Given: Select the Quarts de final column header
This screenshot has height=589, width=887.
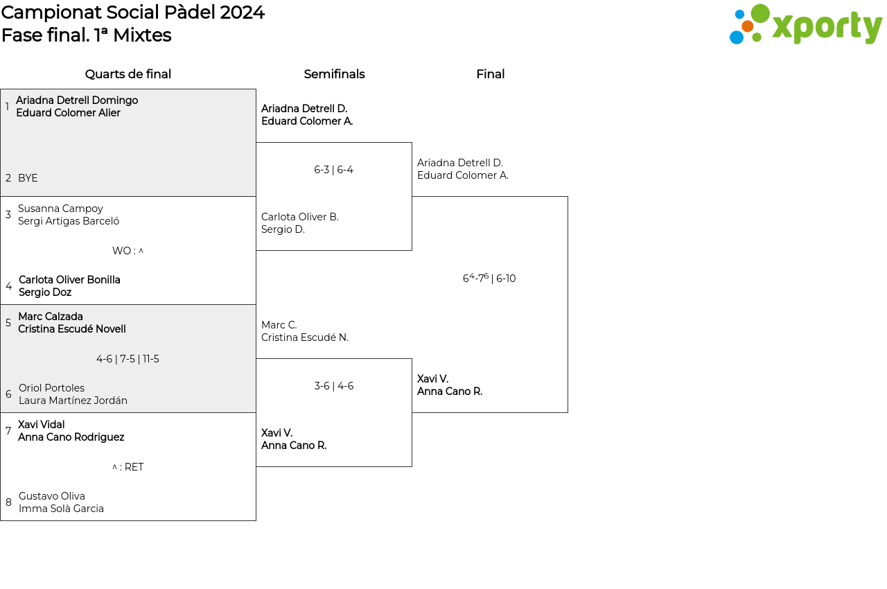Looking at the screenshot, I should [x=128, y=74].
